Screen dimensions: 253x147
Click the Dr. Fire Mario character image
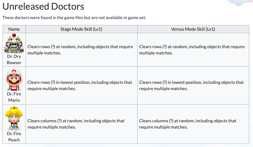[14, 79]
